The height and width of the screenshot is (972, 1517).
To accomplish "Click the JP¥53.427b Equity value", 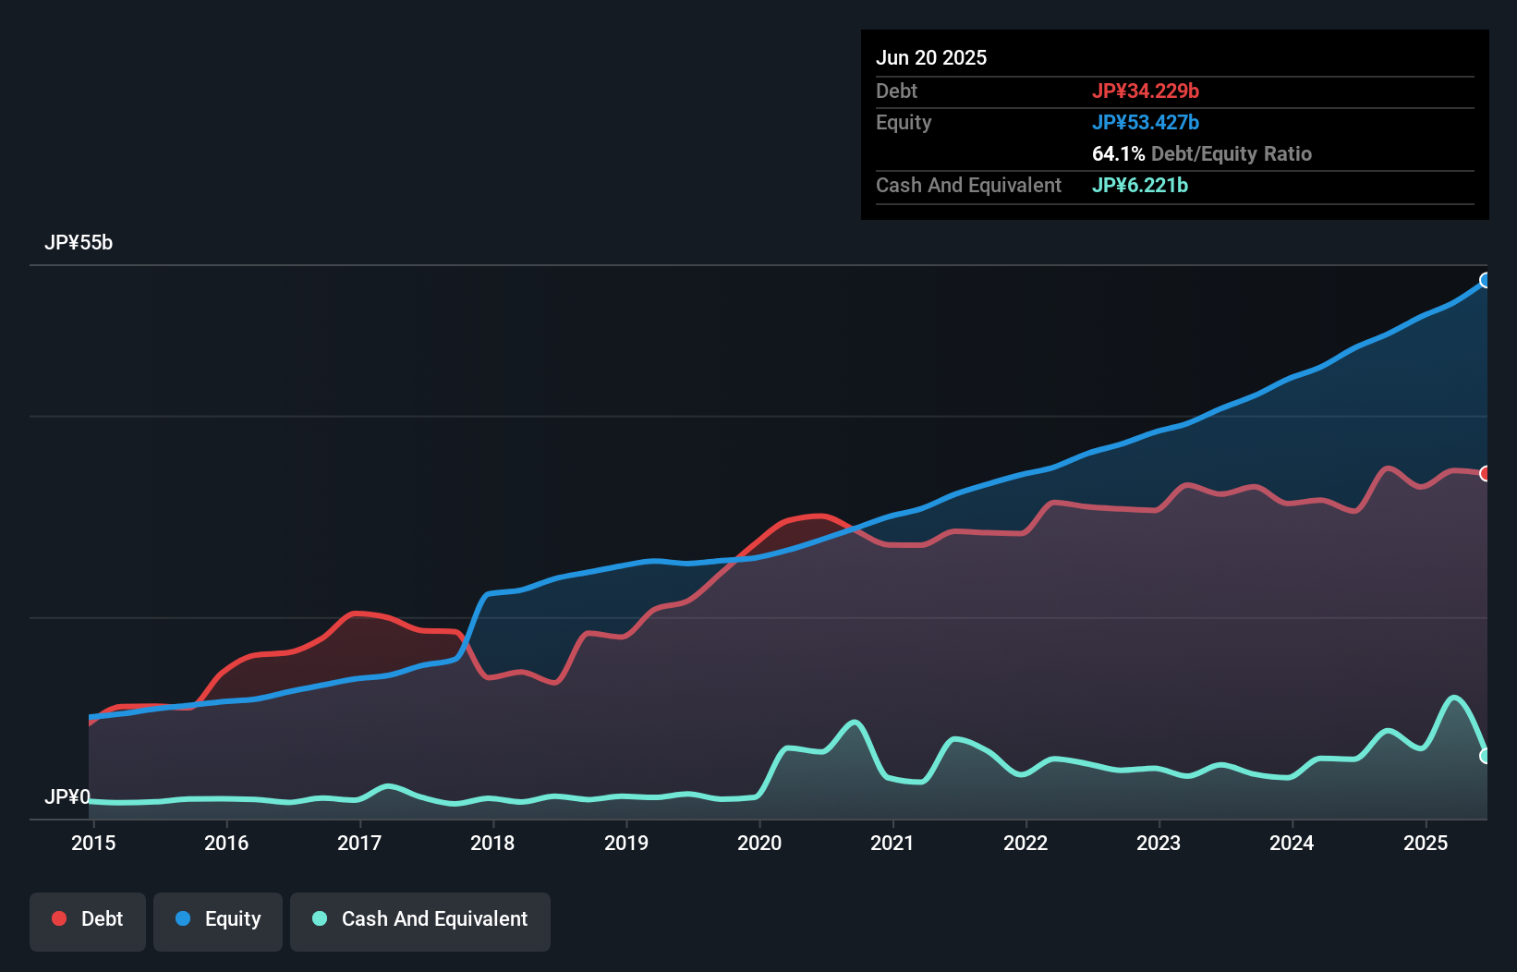I will [x=1146, y=122].
